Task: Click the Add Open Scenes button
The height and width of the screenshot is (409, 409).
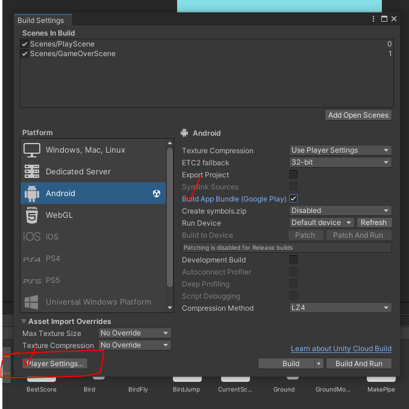Action: (x=358, y=115)
